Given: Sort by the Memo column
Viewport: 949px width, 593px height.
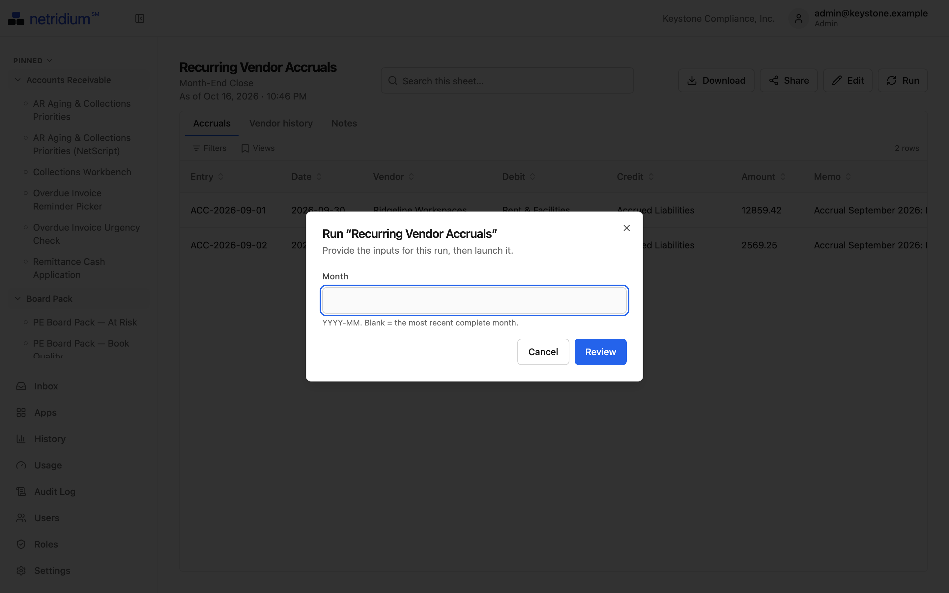Looking at the screenshot, I should (832, 177).
